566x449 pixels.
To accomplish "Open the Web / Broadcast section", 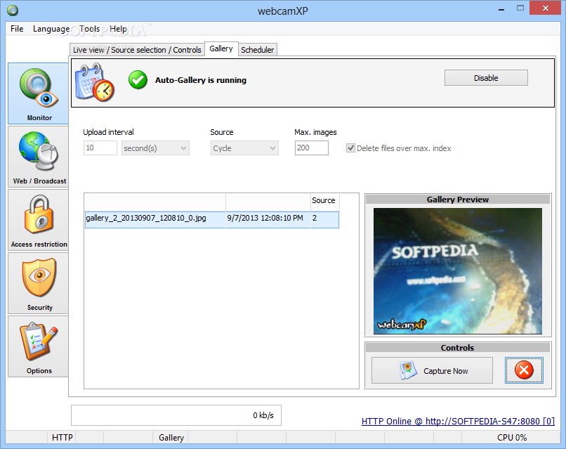I will point(39,157).
